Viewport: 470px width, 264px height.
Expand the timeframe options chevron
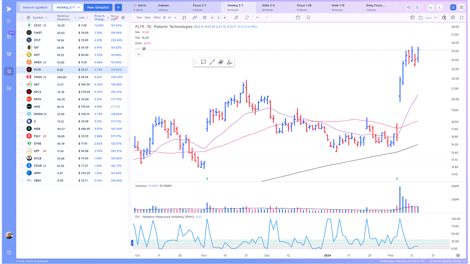click(x=175, y=18)
